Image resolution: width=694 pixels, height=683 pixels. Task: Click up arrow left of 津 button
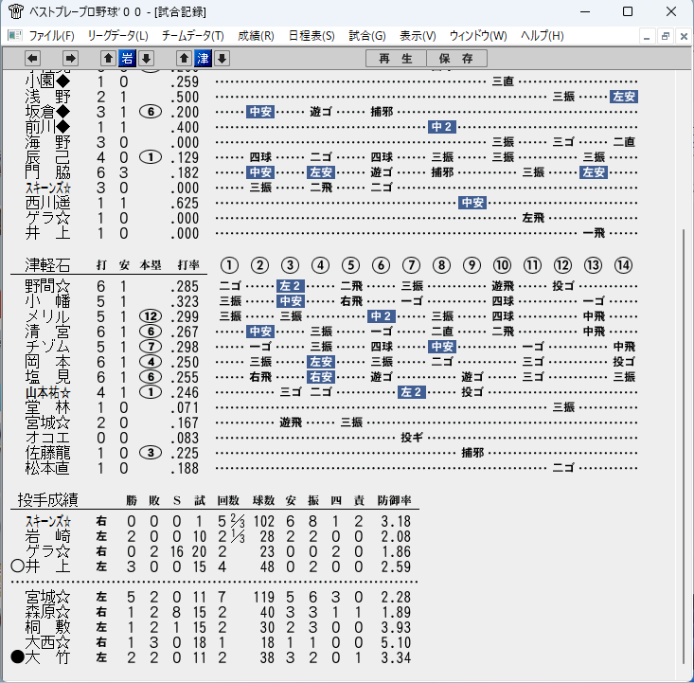click(184, 58)
